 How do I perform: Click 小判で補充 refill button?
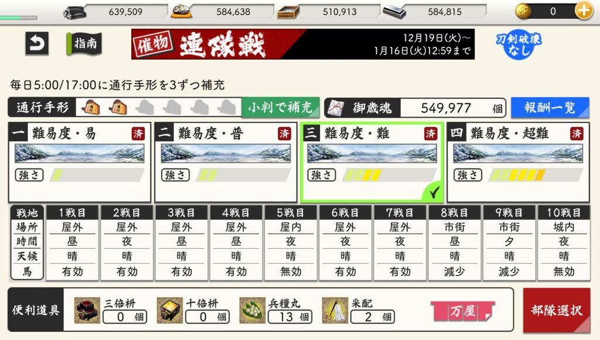pyautogui.click(x=280, y=107)
